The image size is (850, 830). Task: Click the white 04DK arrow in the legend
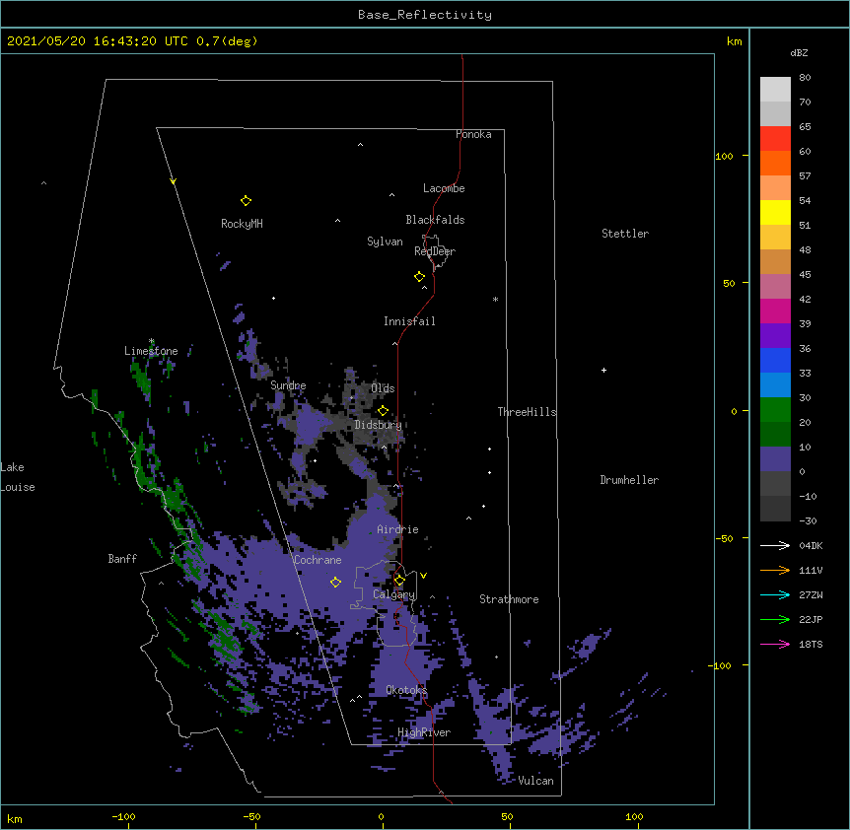tap(775, 545)
